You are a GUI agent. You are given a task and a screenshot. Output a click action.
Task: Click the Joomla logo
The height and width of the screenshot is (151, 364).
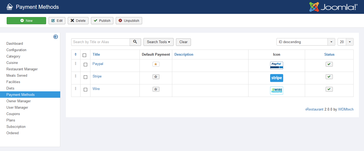[x=333, y=7]
